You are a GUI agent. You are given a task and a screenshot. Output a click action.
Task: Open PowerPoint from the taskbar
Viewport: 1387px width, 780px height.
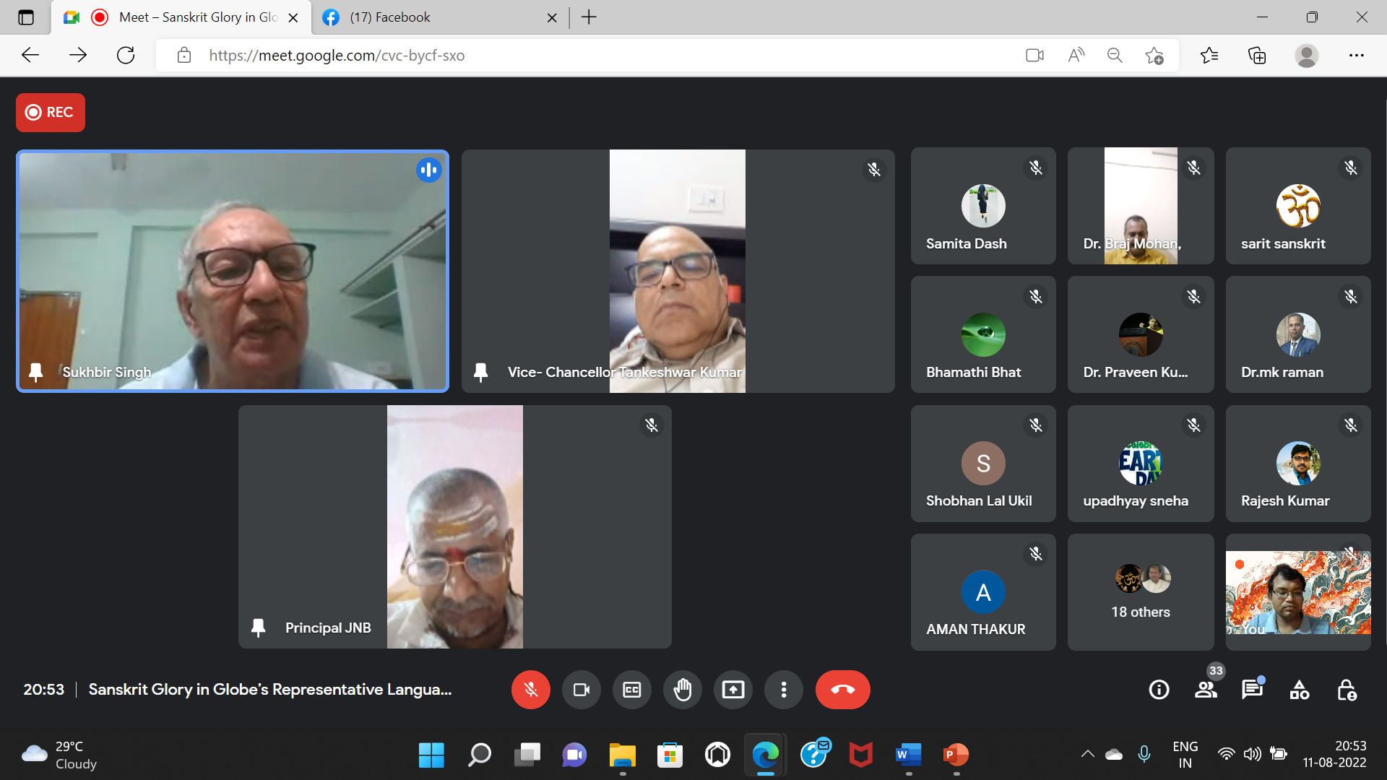(x=956, y=755)
